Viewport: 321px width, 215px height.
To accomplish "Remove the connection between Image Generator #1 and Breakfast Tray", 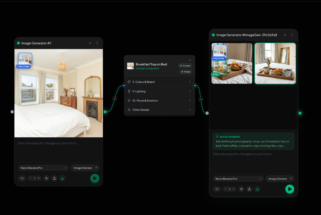I will tap(115, 99).
